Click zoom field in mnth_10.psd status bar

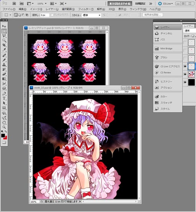[34, 202]
